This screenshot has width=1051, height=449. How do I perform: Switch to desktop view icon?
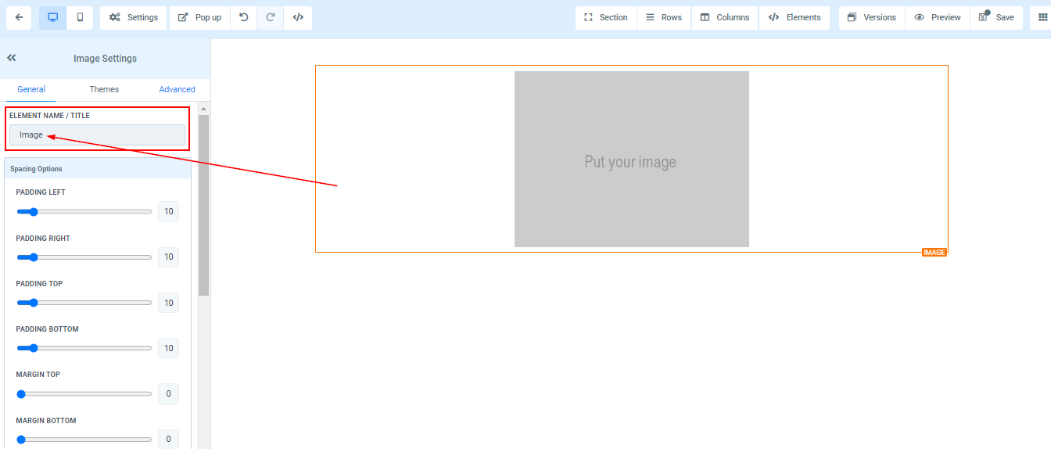(x=53, y=17)
